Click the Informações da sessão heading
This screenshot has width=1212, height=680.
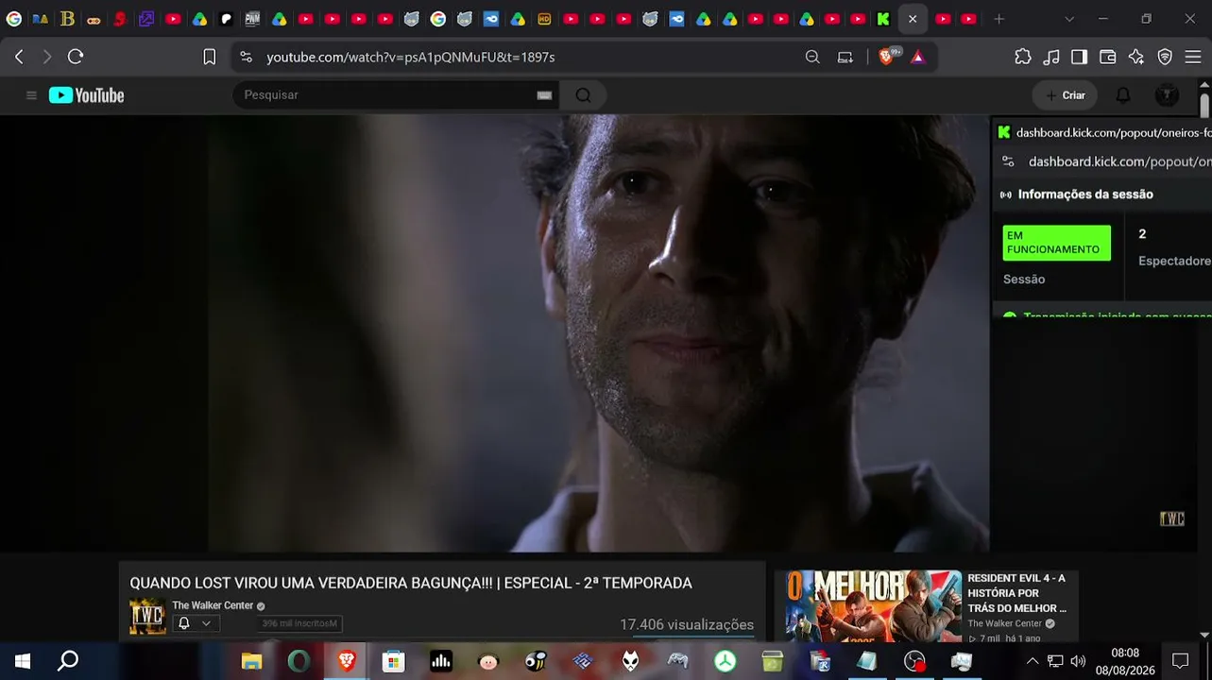1085,195
